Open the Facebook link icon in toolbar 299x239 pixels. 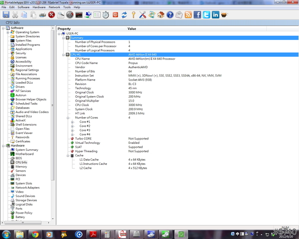tap(197, 15)
